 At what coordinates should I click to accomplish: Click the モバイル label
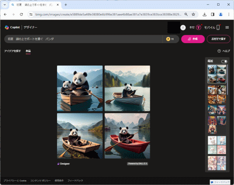pyautogui.click(x=210, y=28)
